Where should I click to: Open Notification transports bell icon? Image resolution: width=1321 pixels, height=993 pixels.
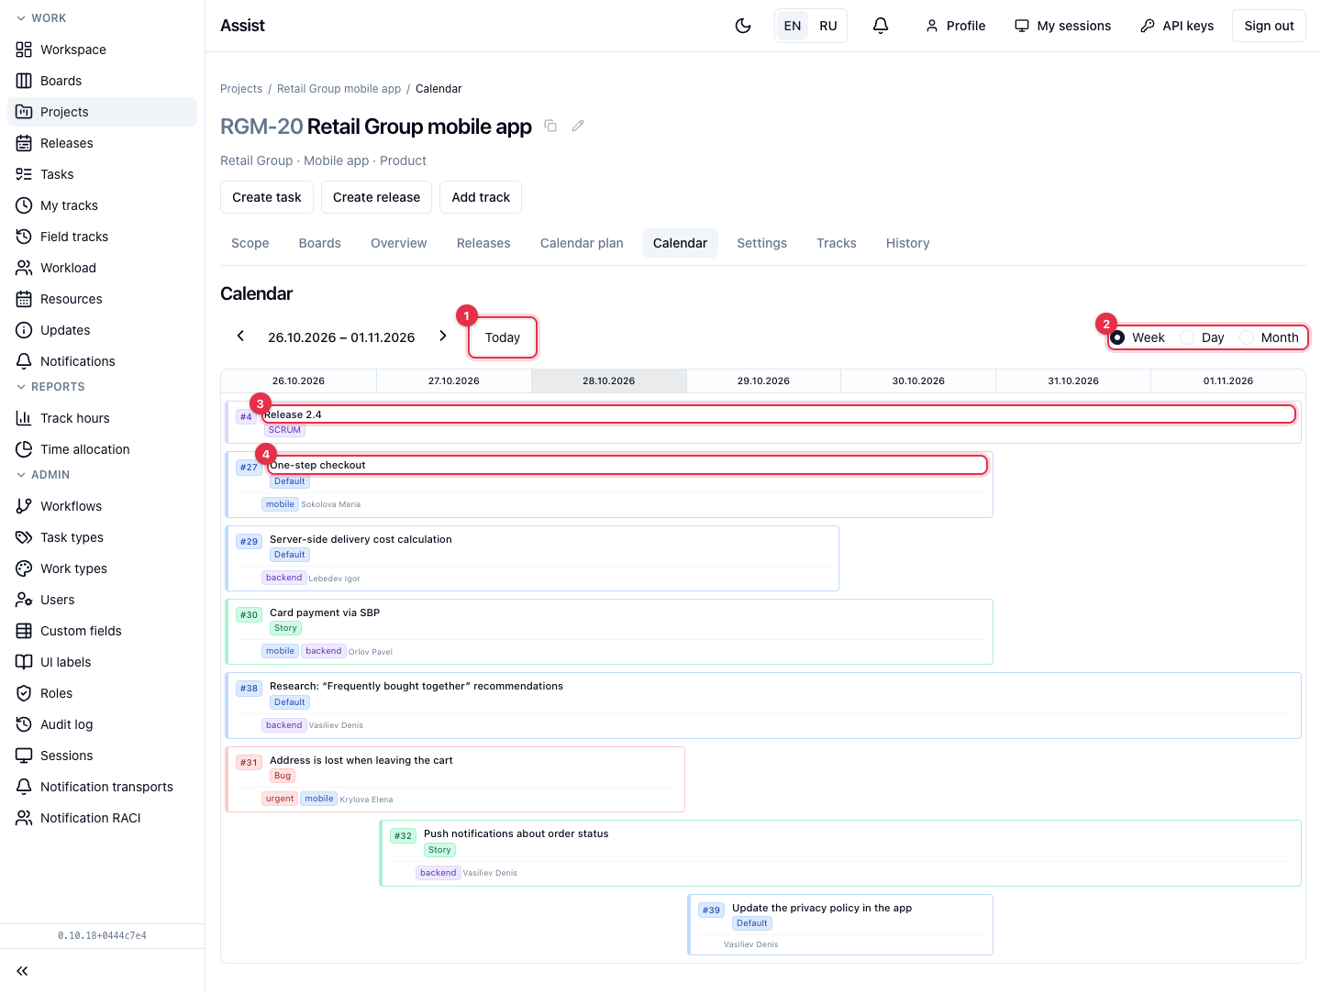click(24, 787)
